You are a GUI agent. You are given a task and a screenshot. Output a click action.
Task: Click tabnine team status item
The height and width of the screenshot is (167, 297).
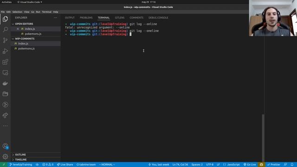pos(86,165)
